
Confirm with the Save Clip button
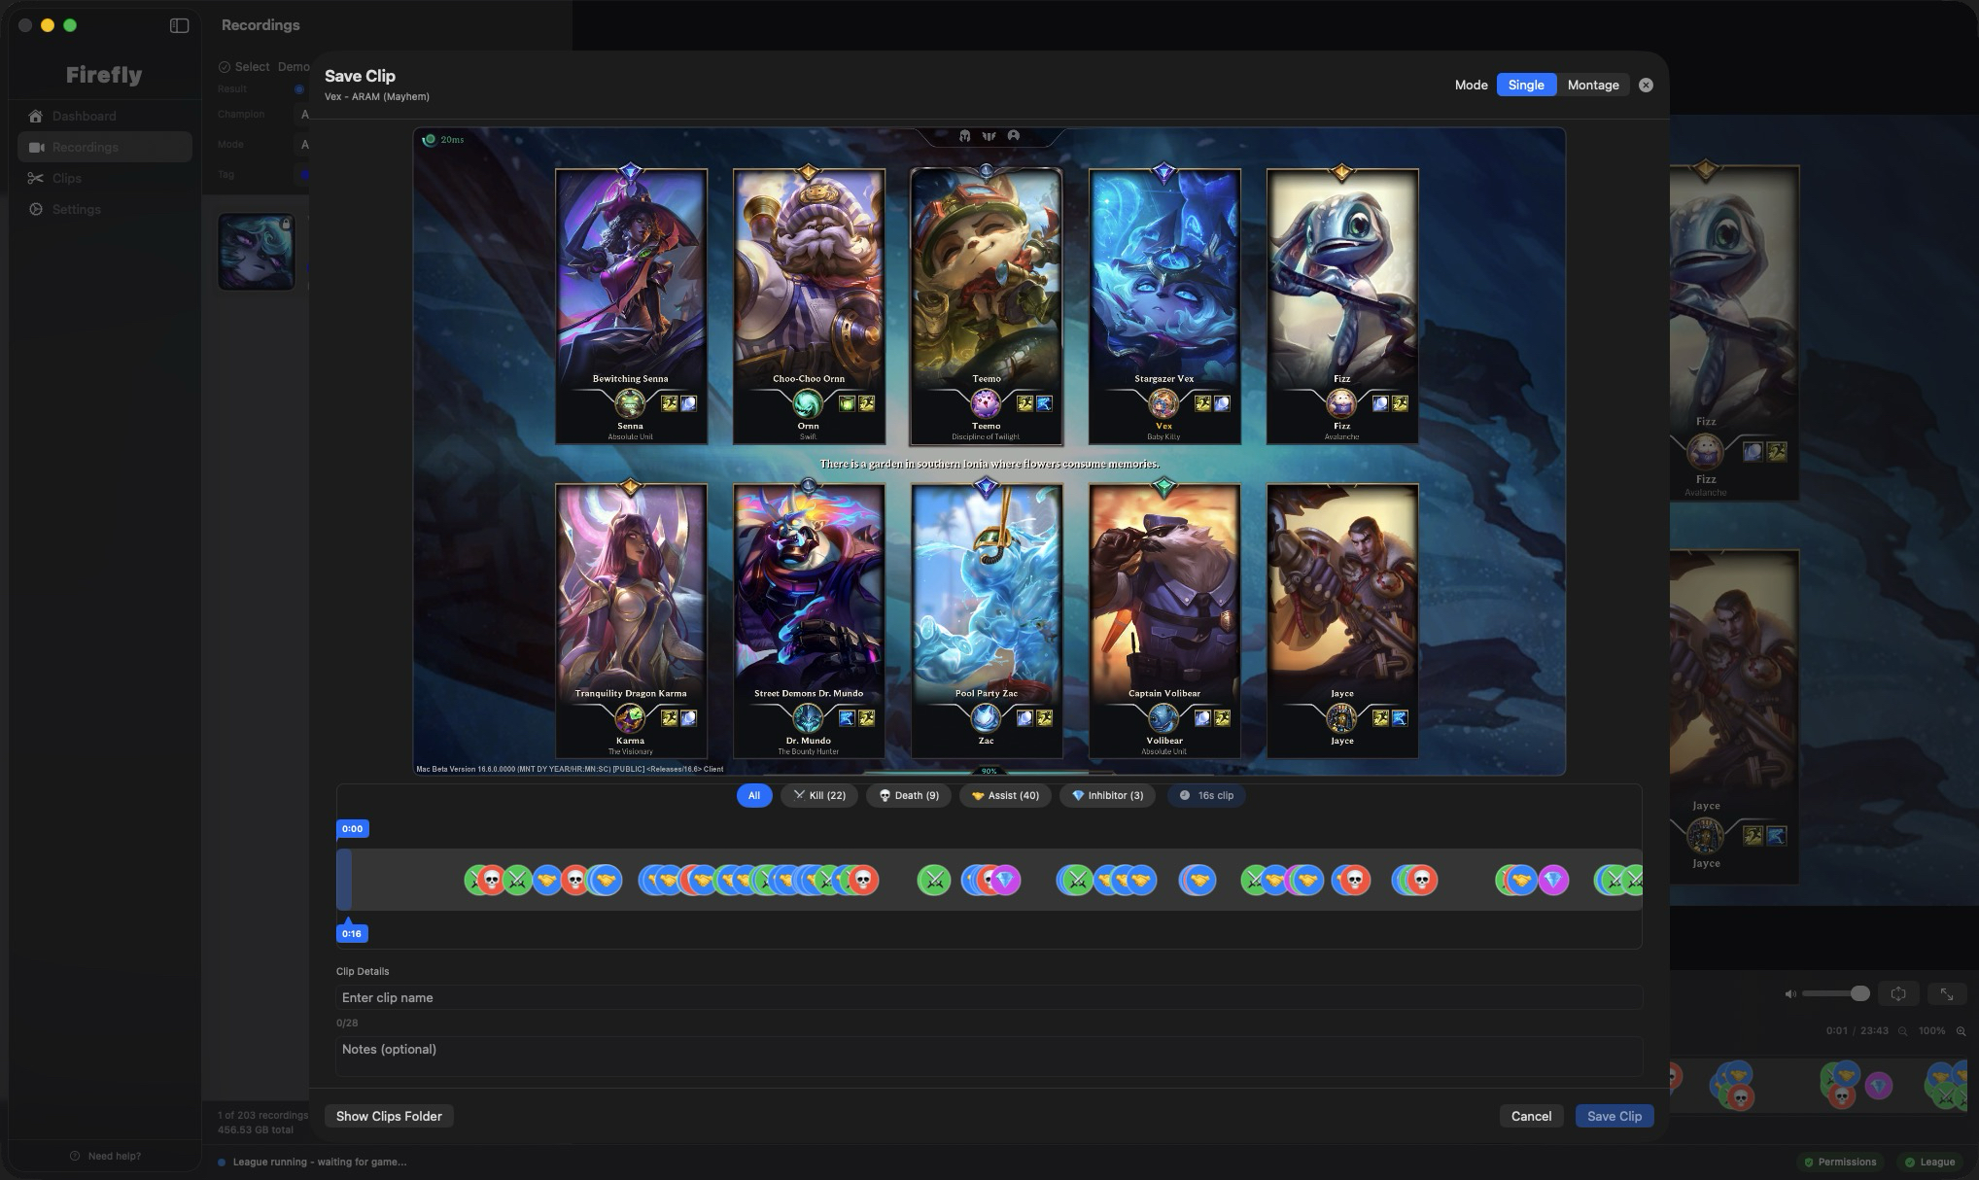[1614, 1116]
